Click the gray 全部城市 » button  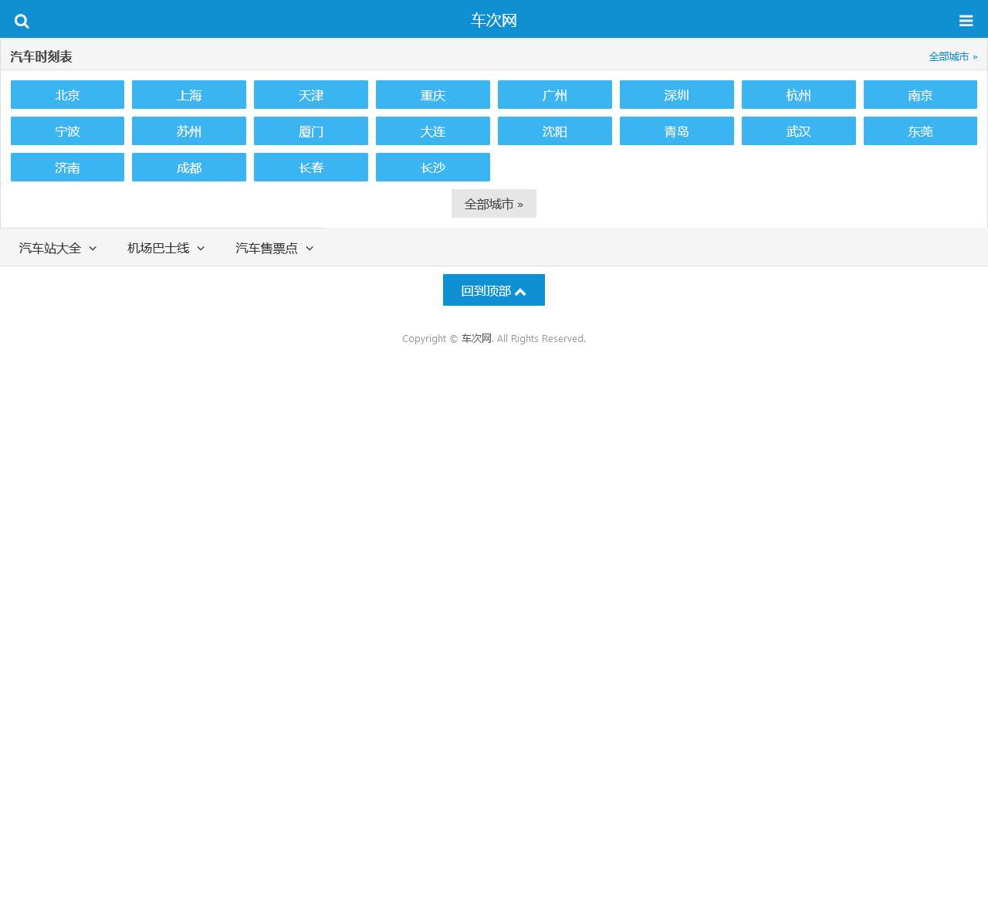[x=494, y=204]
